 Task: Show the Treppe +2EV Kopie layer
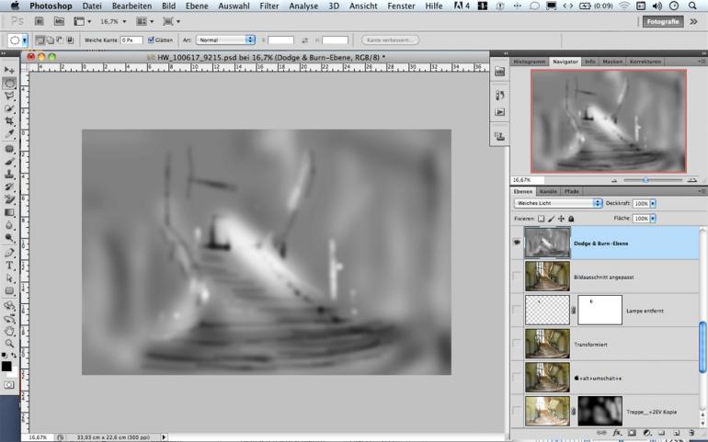click(517, 411)
